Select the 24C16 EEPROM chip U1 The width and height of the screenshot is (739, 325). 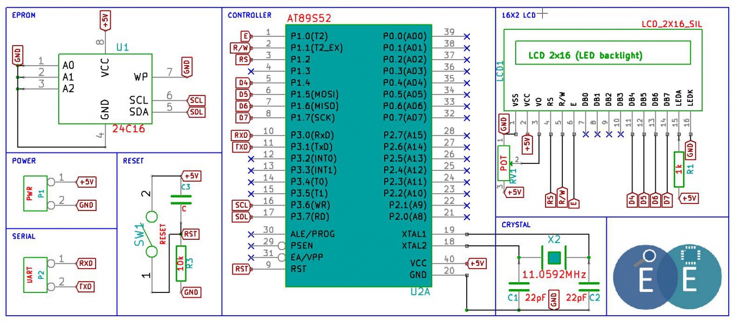pos(105,88)
